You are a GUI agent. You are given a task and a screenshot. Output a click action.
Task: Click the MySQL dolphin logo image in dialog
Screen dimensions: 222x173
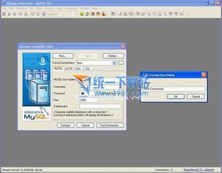click(x=36, y=114)
